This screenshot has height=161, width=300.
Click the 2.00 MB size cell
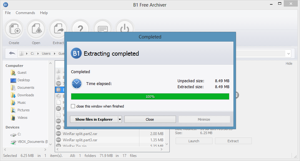coord(157,133)
